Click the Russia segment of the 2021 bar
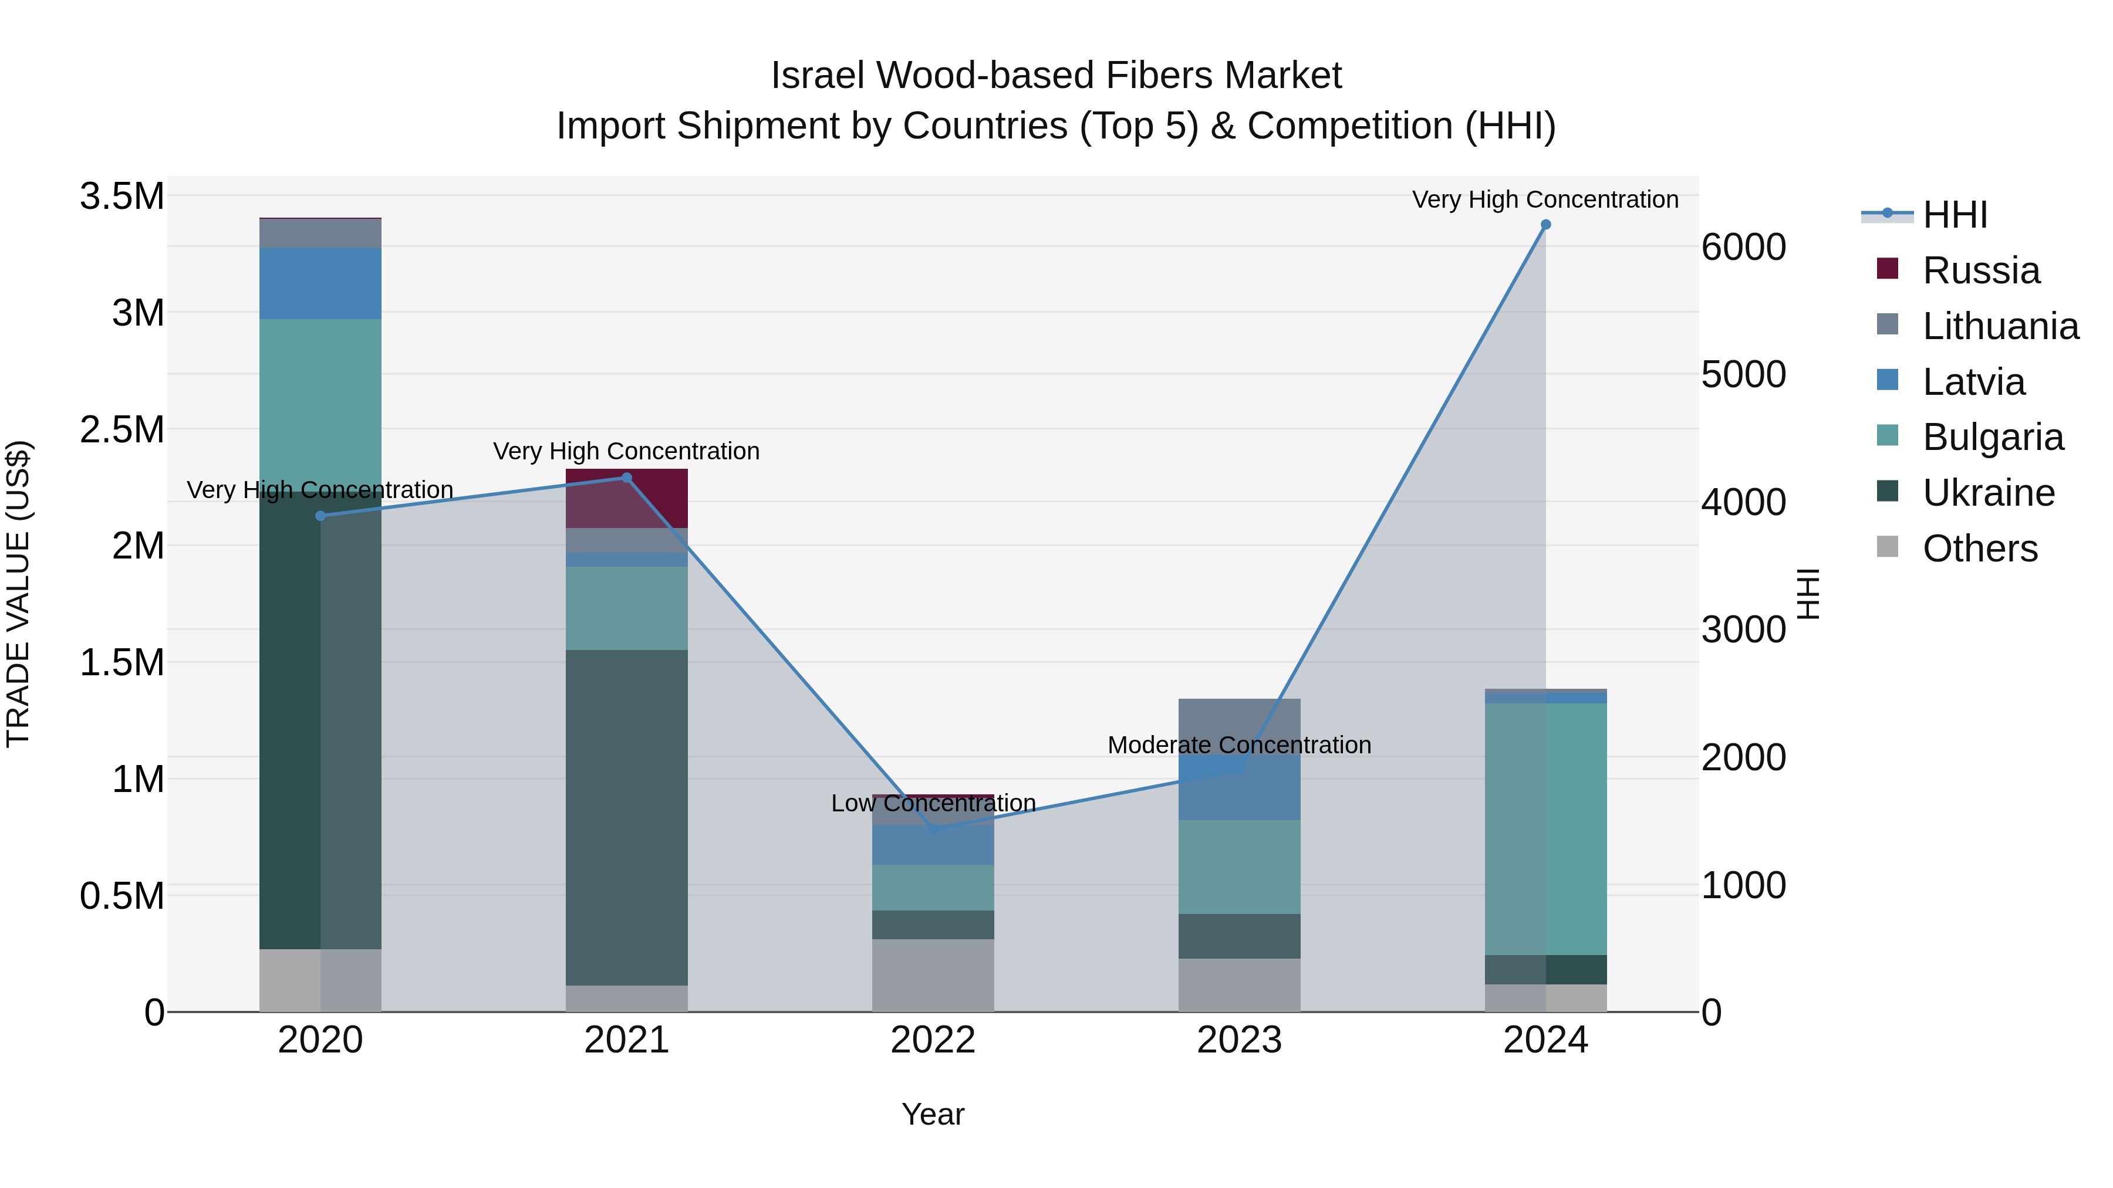 pos(627,499)
